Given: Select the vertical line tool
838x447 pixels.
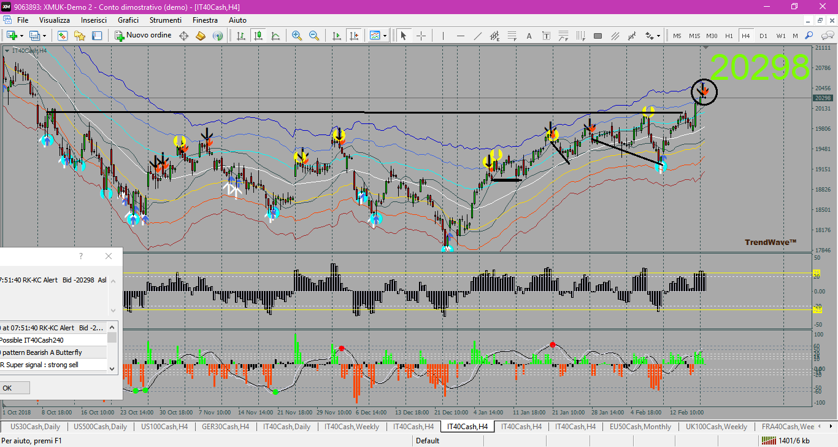Looking at the screenshot, I should click(443, 36).
